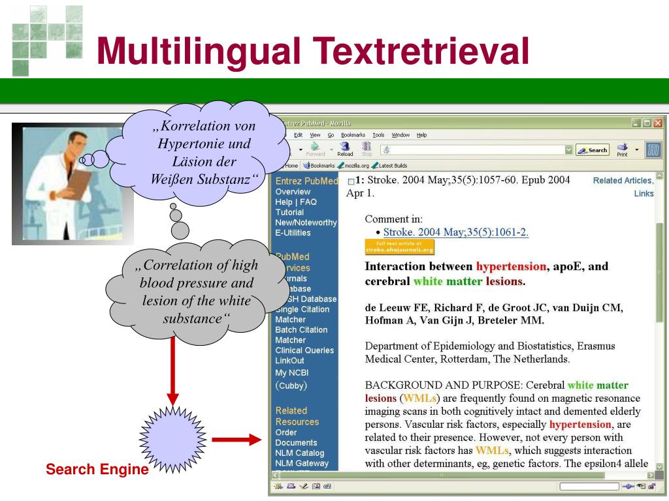Open Batch Citation Matcher sidebar link
Image resolution: width=669 pixels, height=501 pixels.
coord(301,335)
